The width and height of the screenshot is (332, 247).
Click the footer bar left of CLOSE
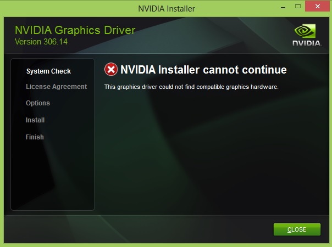137,229
